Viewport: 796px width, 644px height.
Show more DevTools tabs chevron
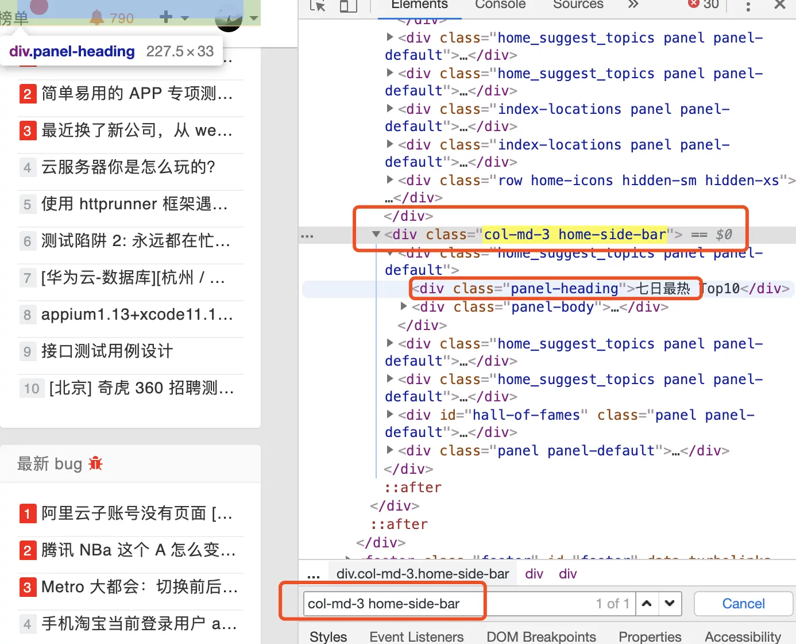633,5
